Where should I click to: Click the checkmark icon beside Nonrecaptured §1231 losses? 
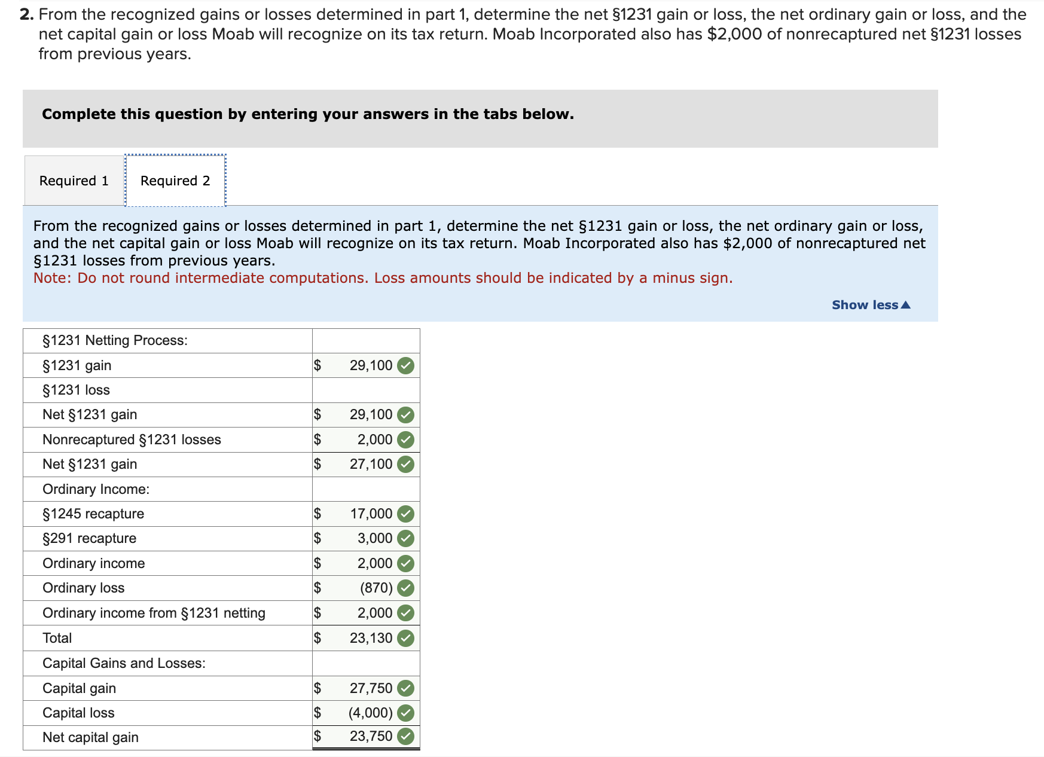405,439
